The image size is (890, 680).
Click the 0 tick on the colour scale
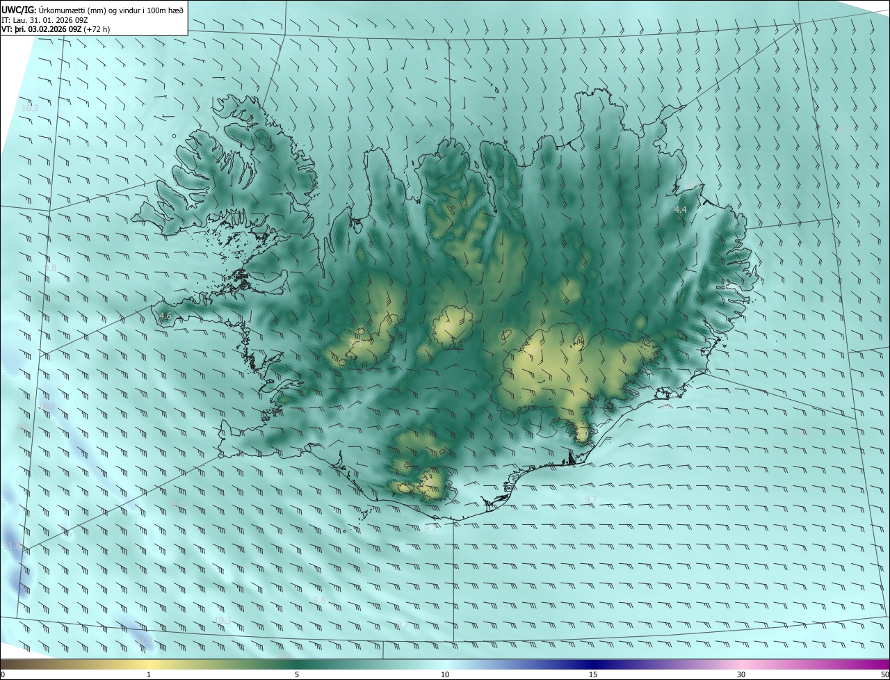click(3, 674)
